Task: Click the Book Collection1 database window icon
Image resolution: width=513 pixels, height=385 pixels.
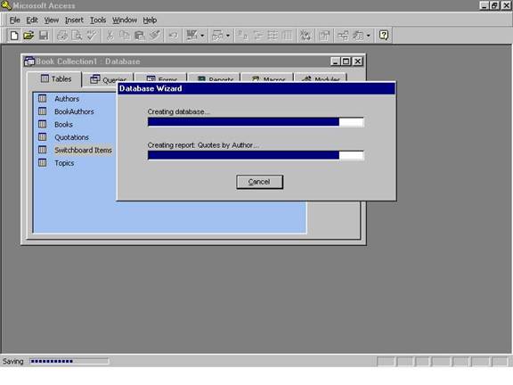Action: coord(29,61)
